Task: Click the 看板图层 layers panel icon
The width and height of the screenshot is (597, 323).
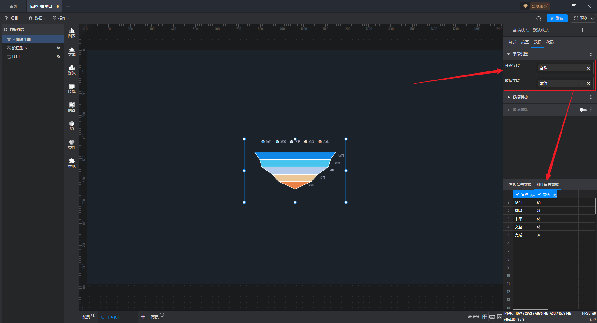Action: tap(6, 30)
